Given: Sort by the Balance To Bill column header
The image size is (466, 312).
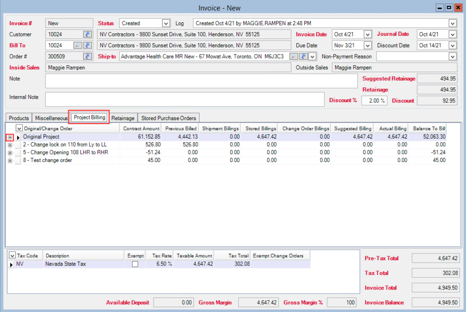Looking at the screenshot, I should point(429,129).
